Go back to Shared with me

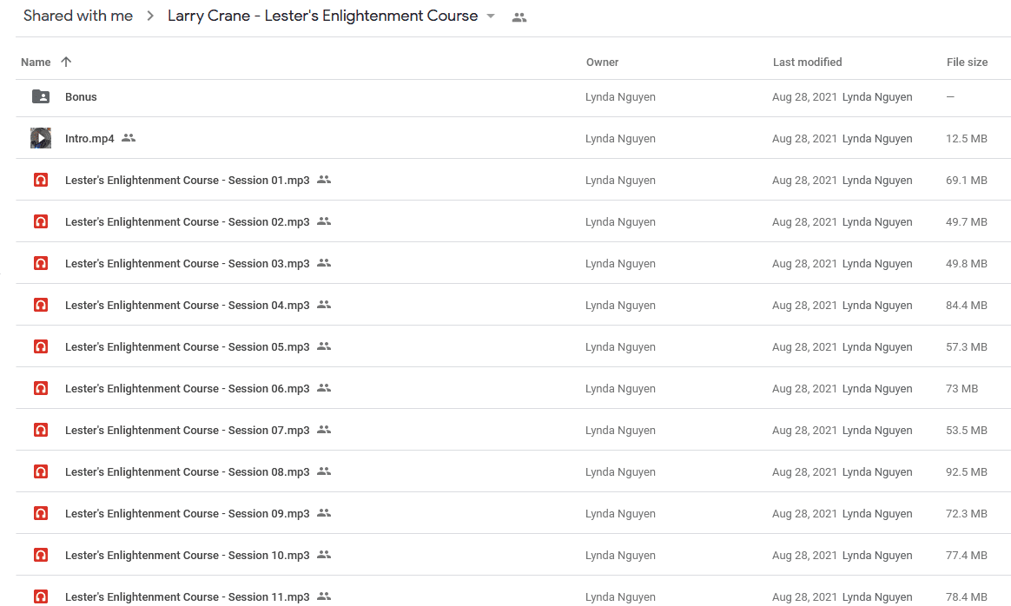coord(78,16)
